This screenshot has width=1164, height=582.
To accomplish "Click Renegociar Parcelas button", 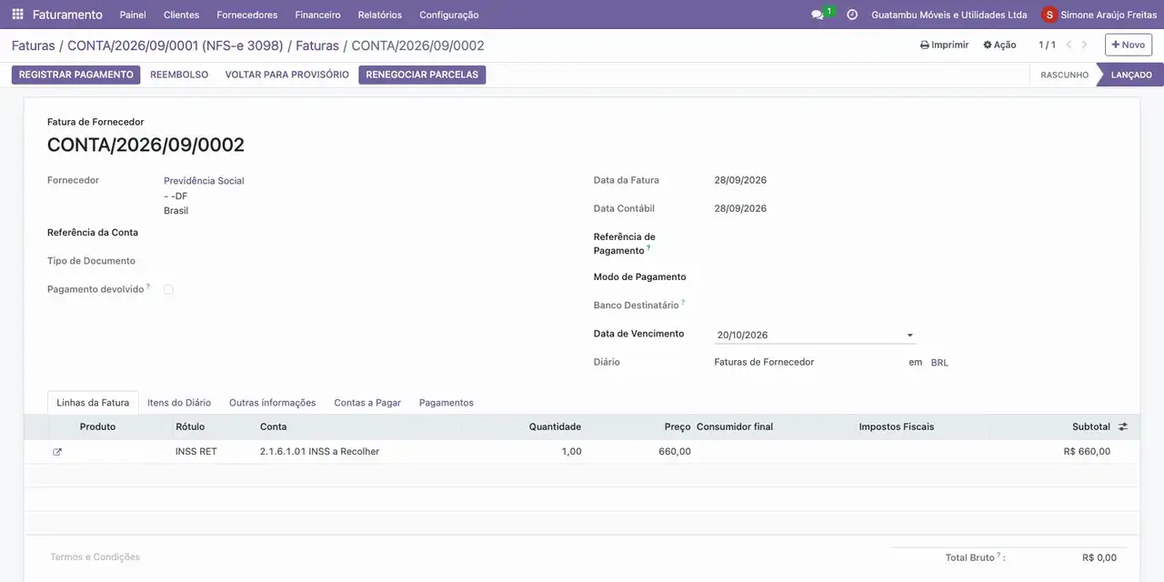I will coord(422,75).
